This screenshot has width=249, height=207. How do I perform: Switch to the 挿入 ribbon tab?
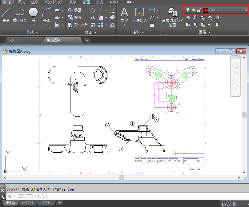[21, 2]
